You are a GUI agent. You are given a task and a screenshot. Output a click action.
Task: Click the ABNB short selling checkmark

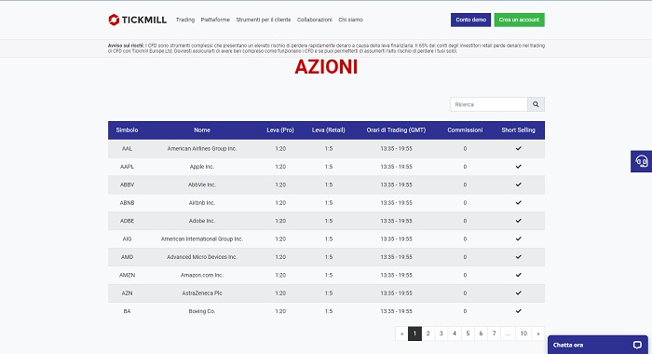pyautogui.click(x=518, y=202)
